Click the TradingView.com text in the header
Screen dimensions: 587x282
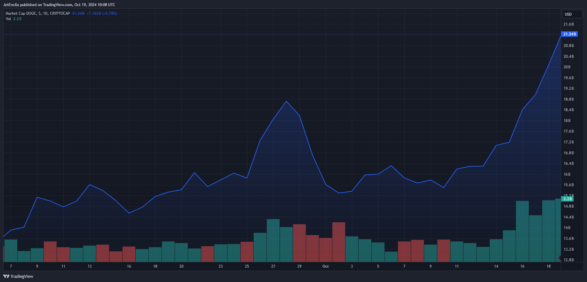click(x=58, y=5)
